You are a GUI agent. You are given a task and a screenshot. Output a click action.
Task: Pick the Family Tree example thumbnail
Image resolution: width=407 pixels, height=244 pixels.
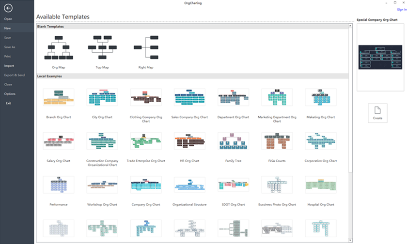coord(234,141)
